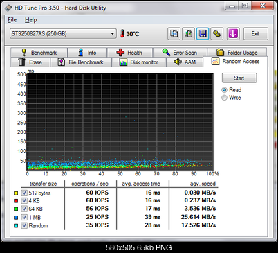Viewport: 278px width, 253px height.
Task: Switch to the Benchmark tab
Action: (39, 53)
